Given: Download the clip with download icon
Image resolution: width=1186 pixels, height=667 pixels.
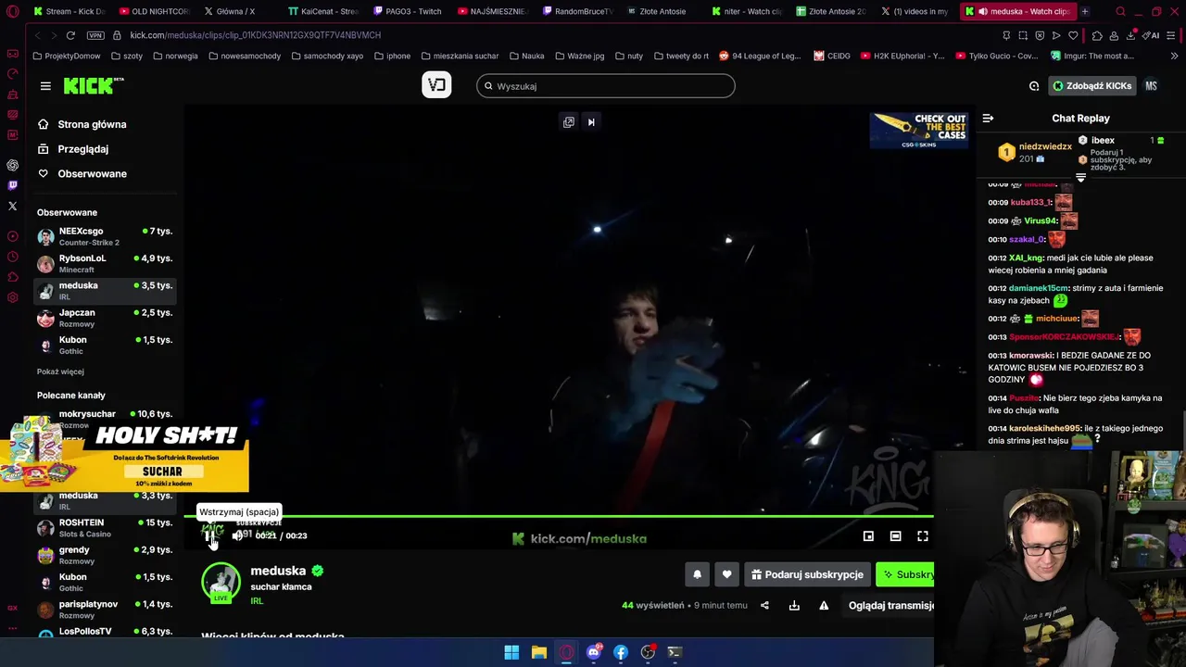Looking at the screenshot, I should point(794,605).
